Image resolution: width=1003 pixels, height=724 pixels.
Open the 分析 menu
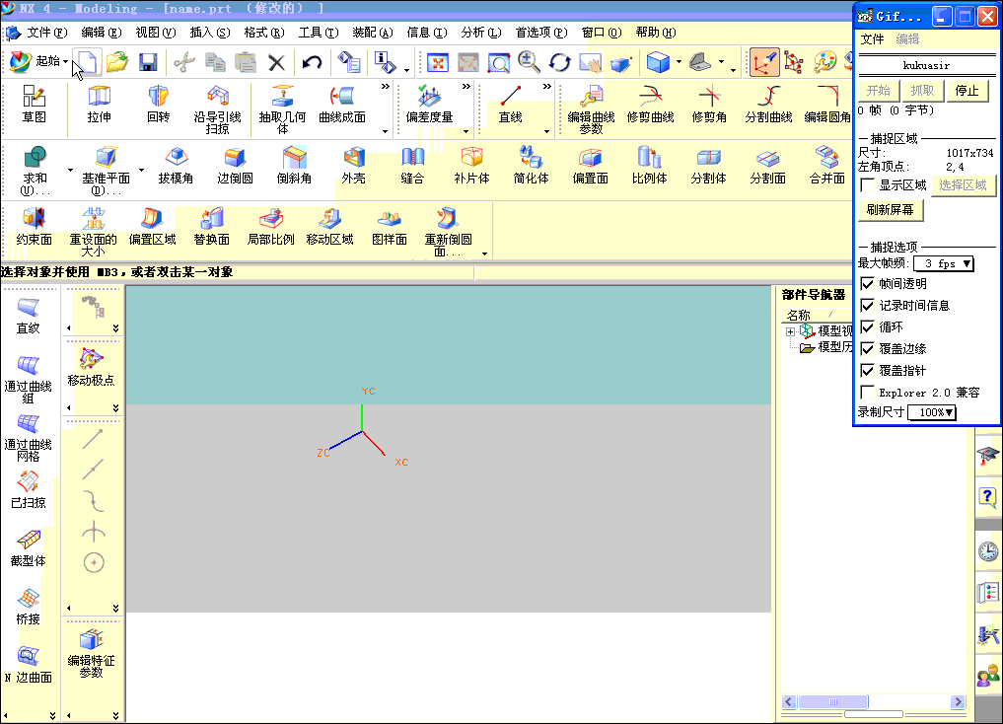[480, 33]
